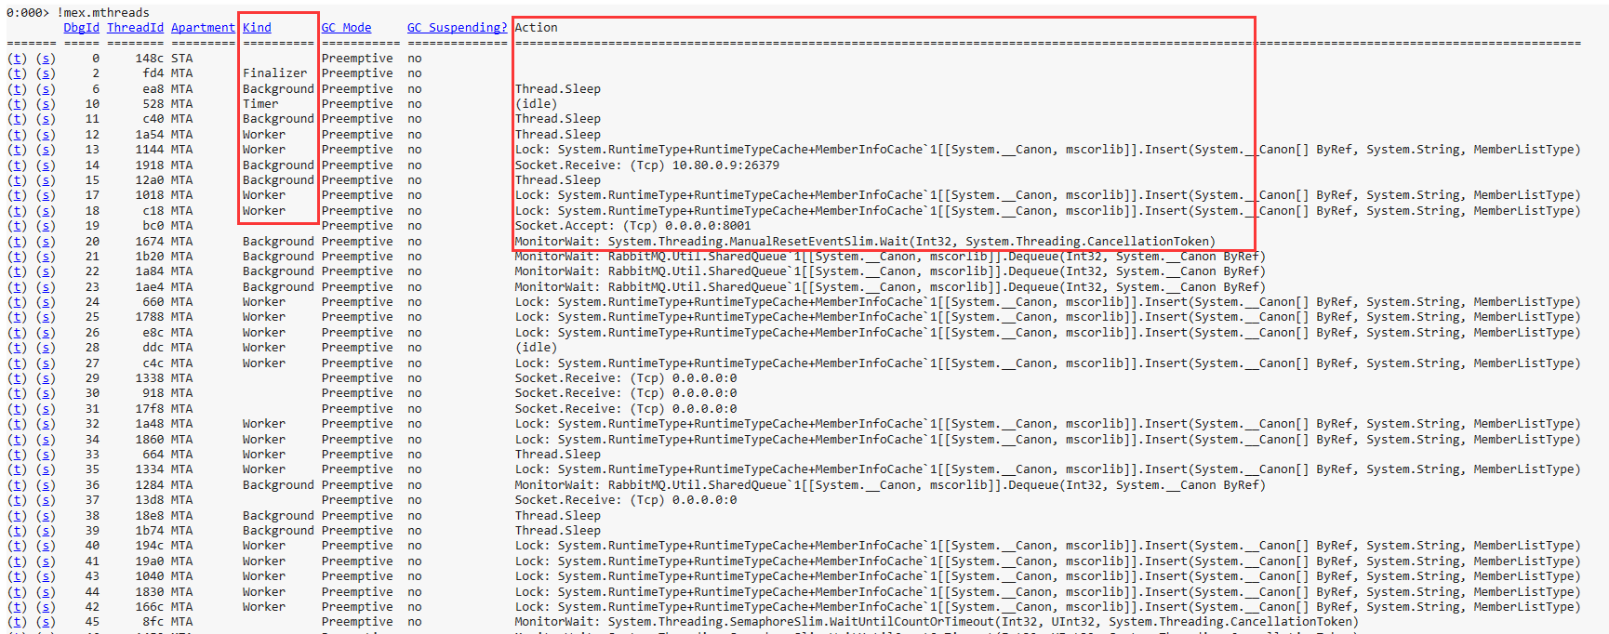Open (t) for idle thread ddc

(x=17, y=348)
